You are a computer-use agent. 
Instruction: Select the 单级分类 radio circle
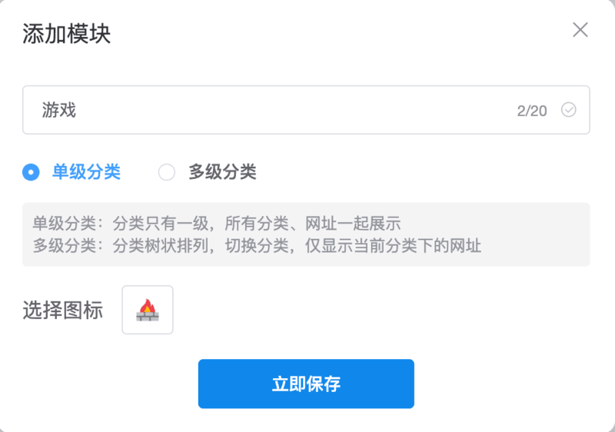(31, 172)
